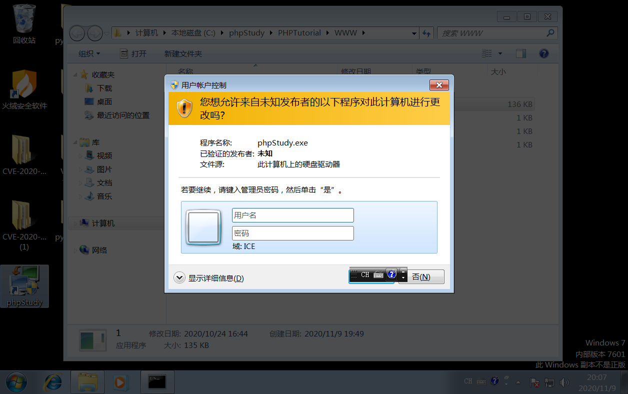The width and height of the screenshot is (628, 394).
Task: Click Explorer's blue help icon
Action: tap(544, 53)
